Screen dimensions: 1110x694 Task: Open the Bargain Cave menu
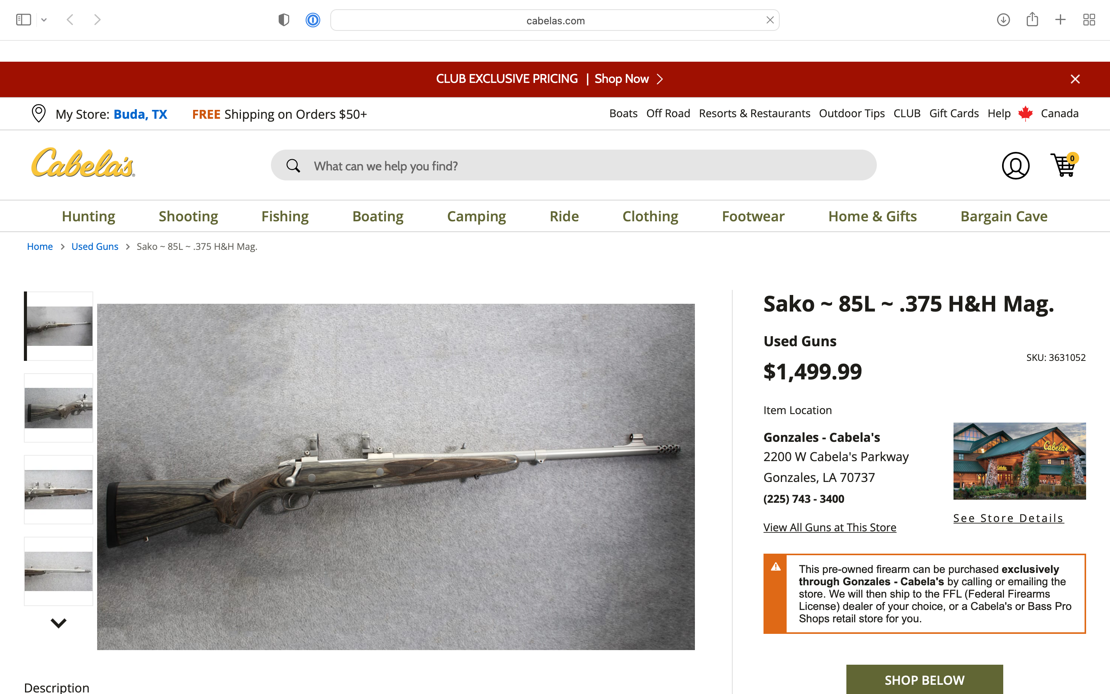(1004, 216)
